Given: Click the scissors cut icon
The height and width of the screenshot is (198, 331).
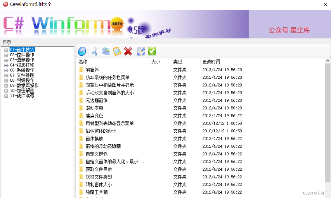Looking at the screenshot, I should (x=95, y=51).
